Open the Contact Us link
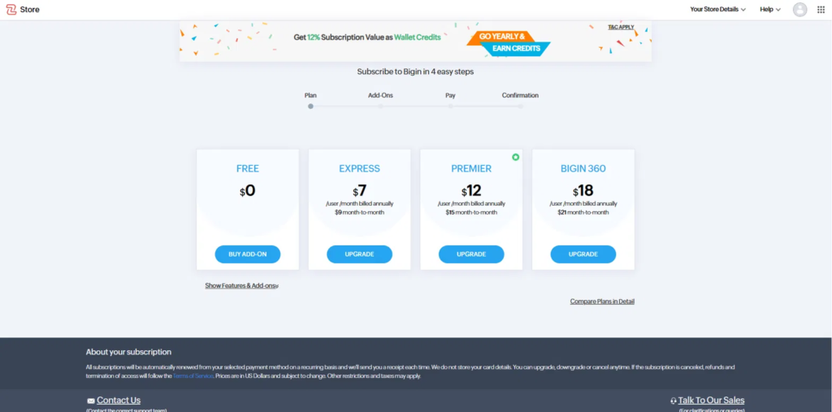 click(x=119, y=401)
